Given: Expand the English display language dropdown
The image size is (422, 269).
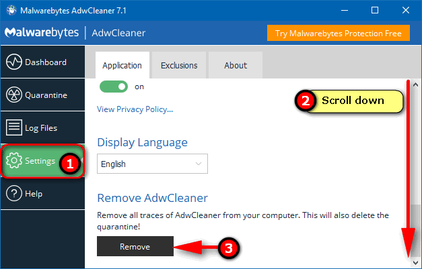Looking at the screenshot, I should click(x=152, y=164).
